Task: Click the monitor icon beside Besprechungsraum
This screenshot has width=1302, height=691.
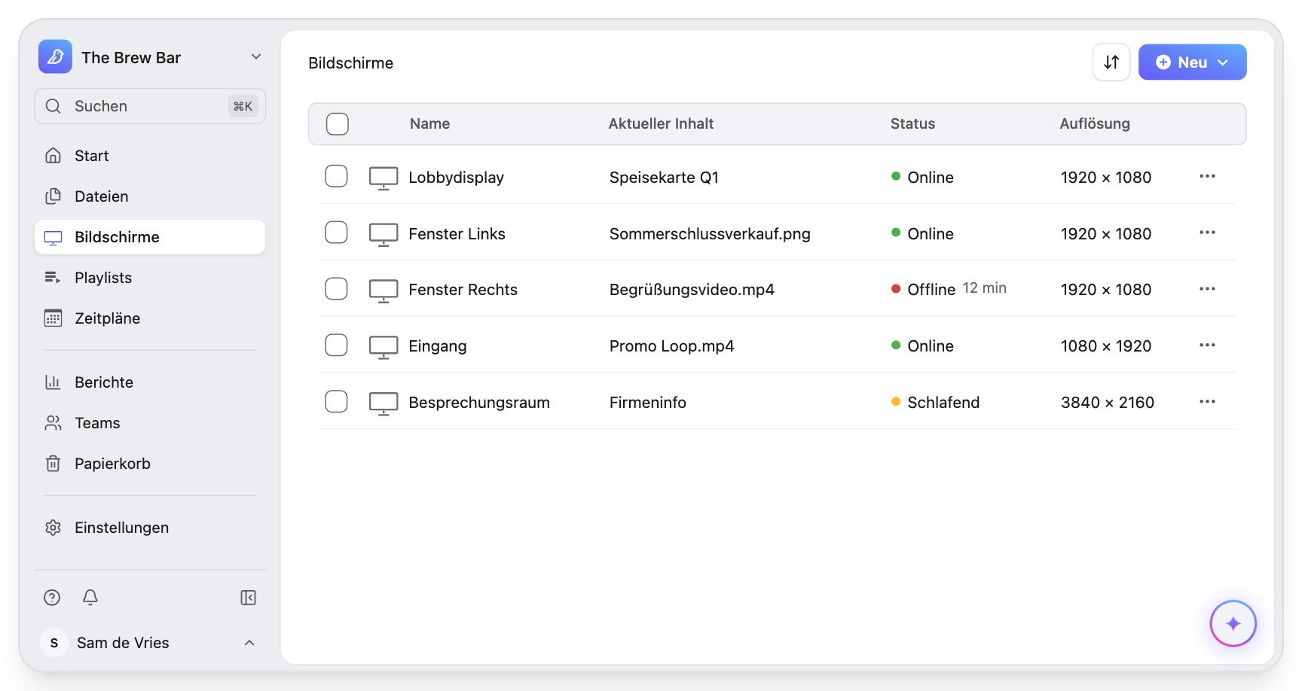Action: pyautogui.click(x=384, y=403)
